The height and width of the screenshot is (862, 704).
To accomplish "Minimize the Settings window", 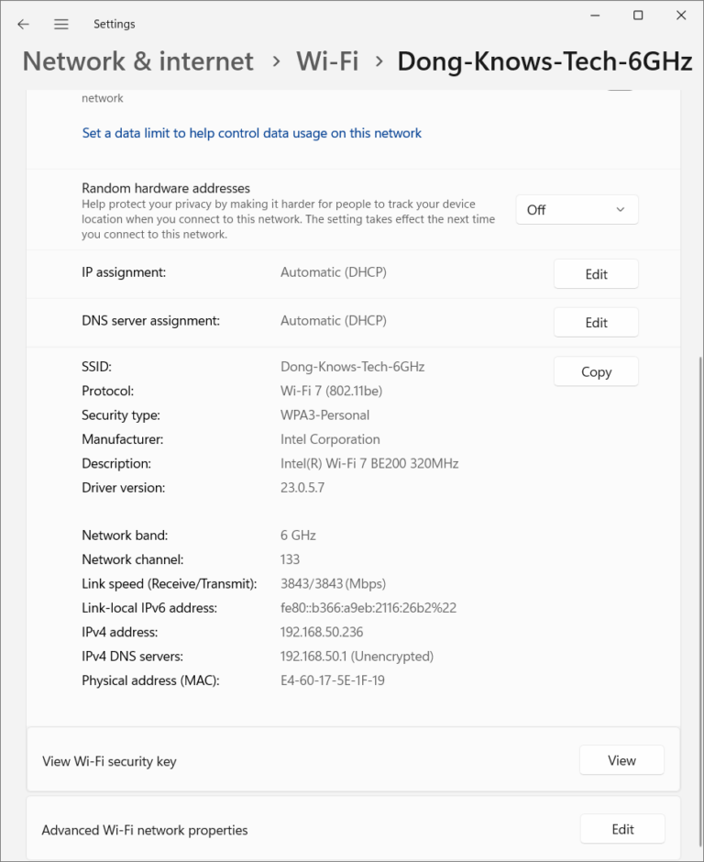I will click(x=595, y=16).
